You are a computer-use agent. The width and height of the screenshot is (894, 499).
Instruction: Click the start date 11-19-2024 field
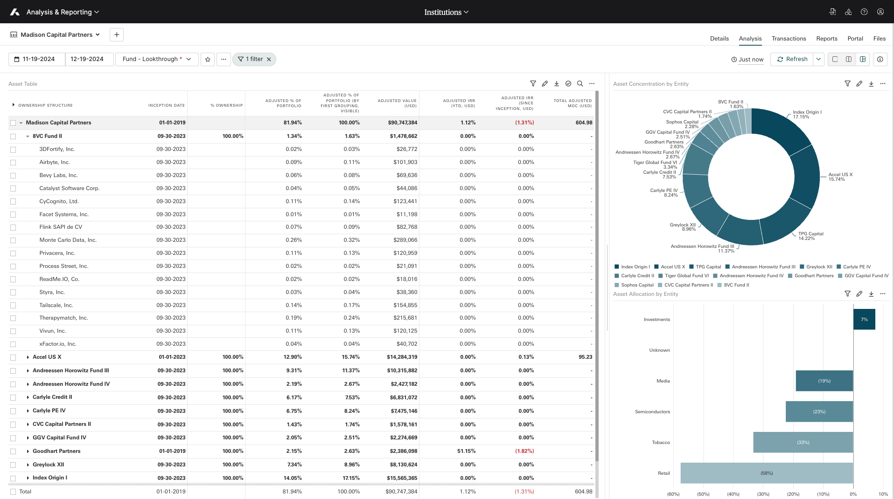pos(37,59)
